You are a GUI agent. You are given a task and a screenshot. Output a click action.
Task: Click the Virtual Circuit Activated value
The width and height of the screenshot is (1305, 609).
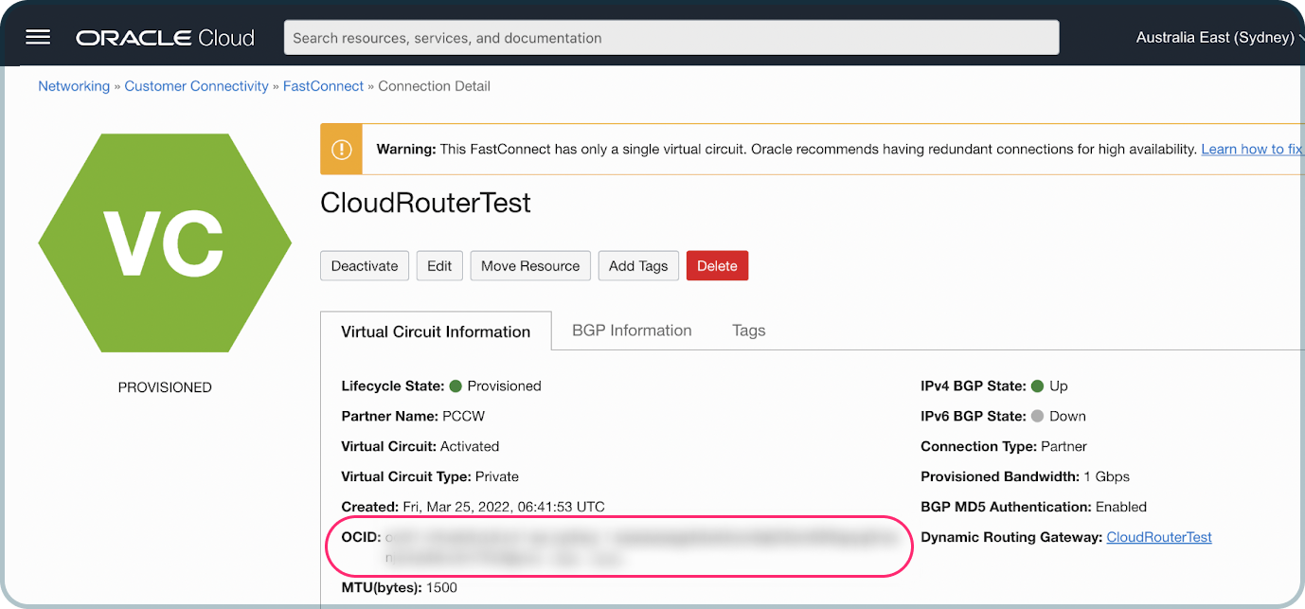pyautogui.click(x=470, y=447)
